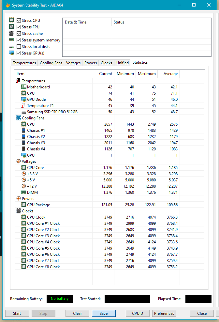Image resolution: width=219 pixels, height=322 pixels.
Task: Click the Maximum column header
Action: (x=147, y=73)
